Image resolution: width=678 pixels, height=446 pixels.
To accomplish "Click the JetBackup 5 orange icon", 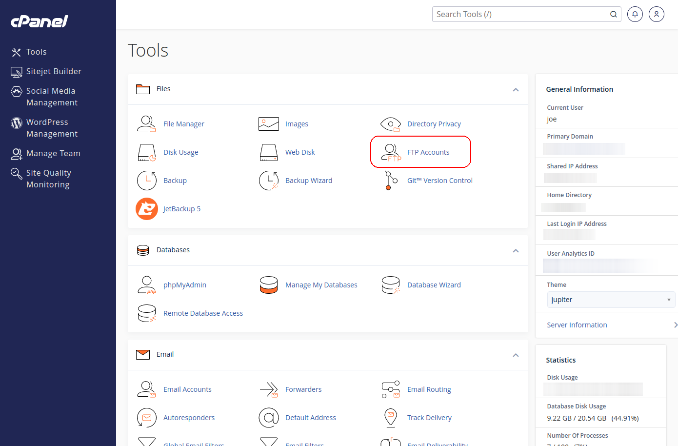I will [x=146, y=209].
